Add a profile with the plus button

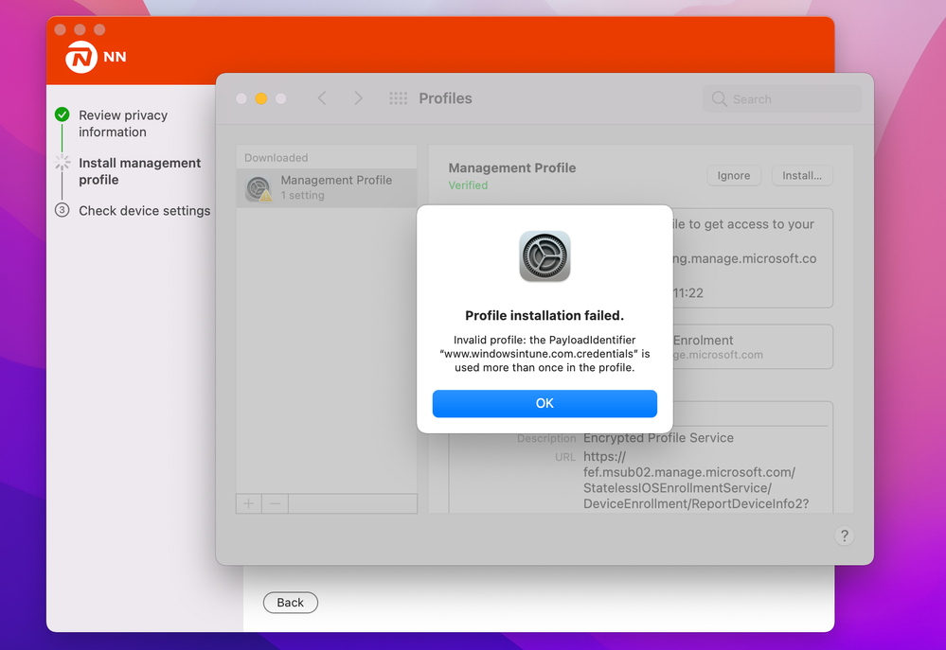(248, 503)
